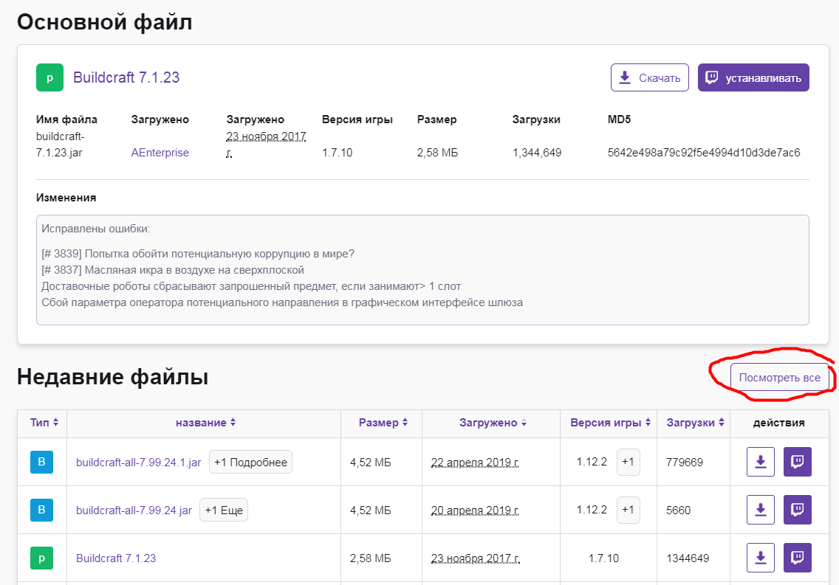Sort table by Загрузки column

pos(695,423)
